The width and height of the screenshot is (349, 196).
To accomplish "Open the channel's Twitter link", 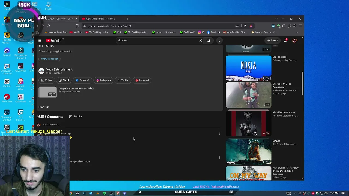I will tap(123, 80).
